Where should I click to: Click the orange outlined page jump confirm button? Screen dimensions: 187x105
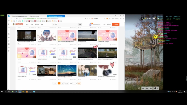[79, 83]
